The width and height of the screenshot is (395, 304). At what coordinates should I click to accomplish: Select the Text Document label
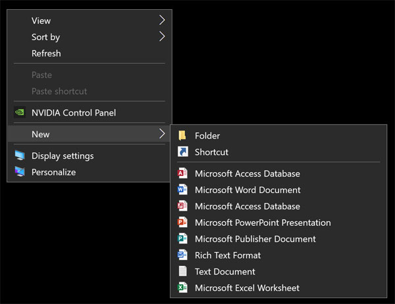[x=225, y=272]
